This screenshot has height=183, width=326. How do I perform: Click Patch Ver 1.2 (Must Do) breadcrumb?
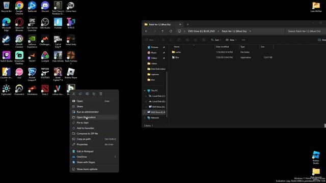pos(234,31)
